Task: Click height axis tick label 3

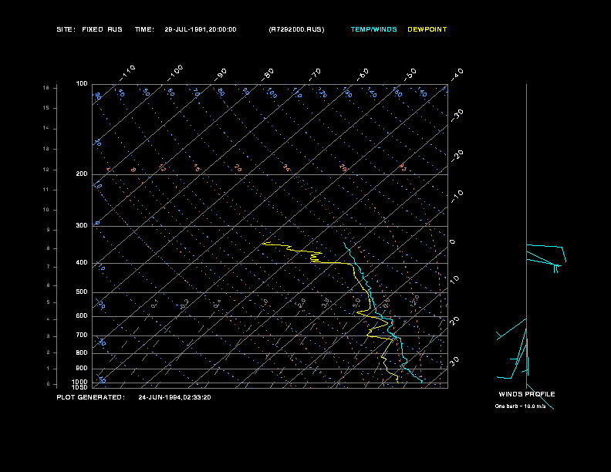Action: [x=49, y=336]
